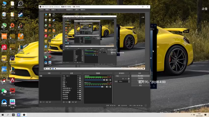209x117 pixels.
Task: Open Windows taskbar search
Action: coord(8,115)
